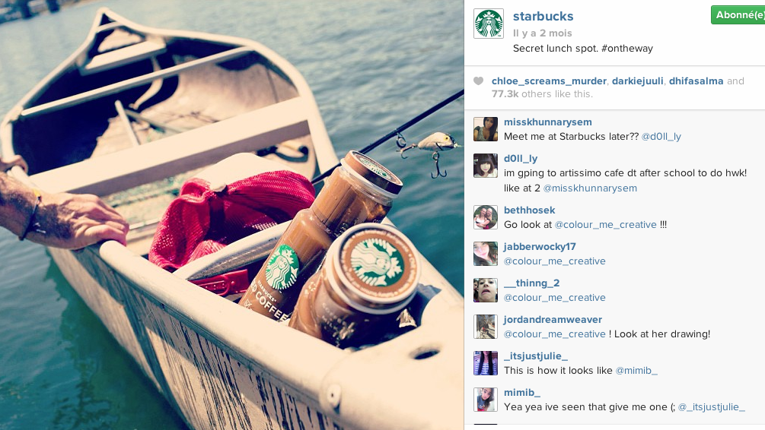The image size is (765, 430).
Task: Open chloe_screams_murder liker profile
Action: [549, 81]
